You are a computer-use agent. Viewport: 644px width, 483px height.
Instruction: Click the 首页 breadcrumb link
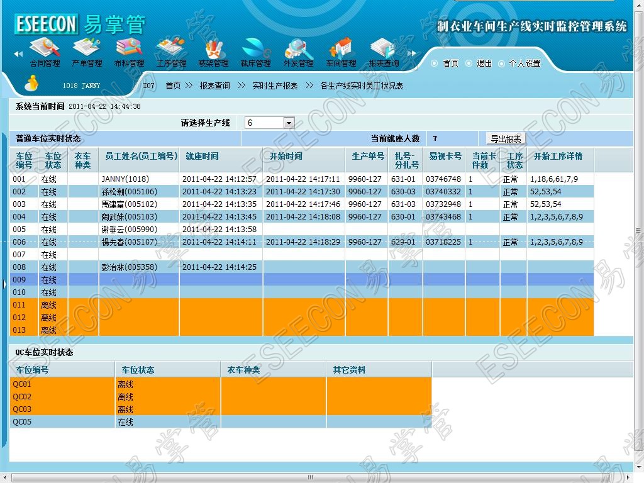pos(173,86)
